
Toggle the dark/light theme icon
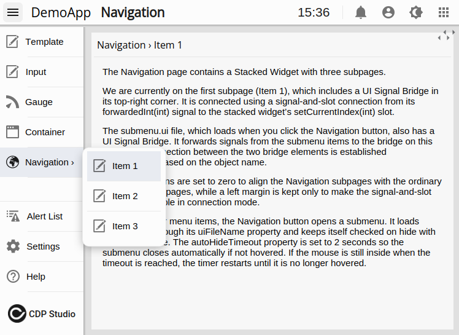[x=416, y=12]
